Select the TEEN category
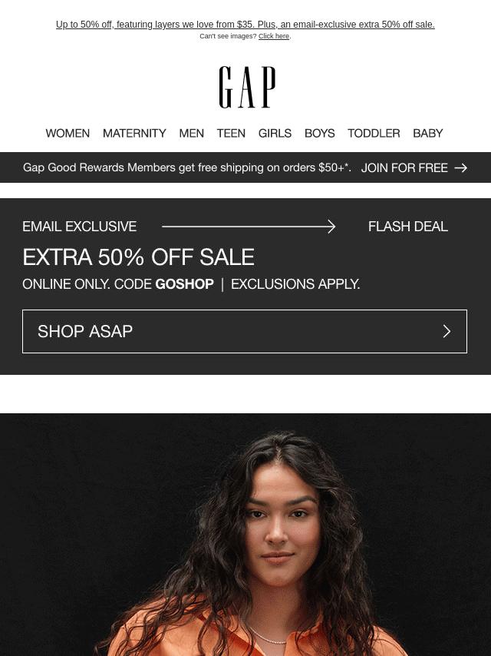This screenshot has width=491, height=656. pos(231,133)
